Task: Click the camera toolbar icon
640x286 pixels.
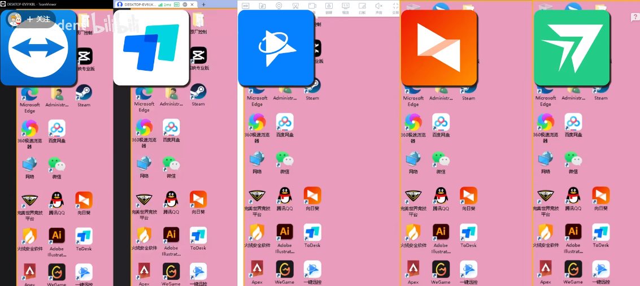Action: pyautogui.click(x=279, y=6)
